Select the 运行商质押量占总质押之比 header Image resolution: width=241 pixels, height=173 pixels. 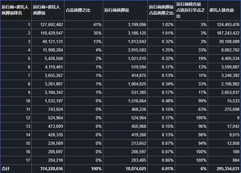[161, 9]
